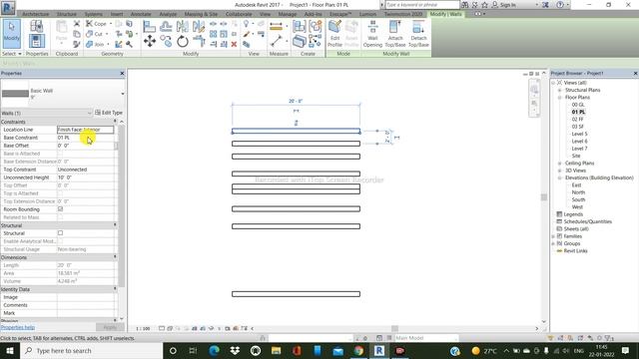The height and width of the screenshot is (359, 639).
Task: Open Google Chrome from the taskbar
Action: click(x=358, y=350)
